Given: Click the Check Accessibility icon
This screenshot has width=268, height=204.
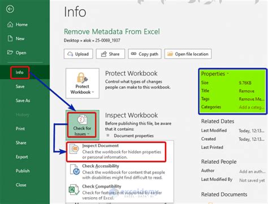Looking at the screenshot, I should [x=75, y=170].
